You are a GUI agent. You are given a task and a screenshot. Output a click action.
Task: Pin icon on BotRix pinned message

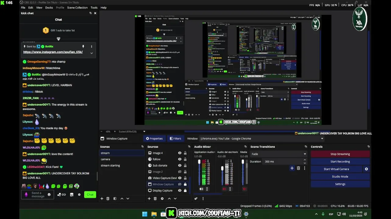pyautogui.click(x=83, y=47)
